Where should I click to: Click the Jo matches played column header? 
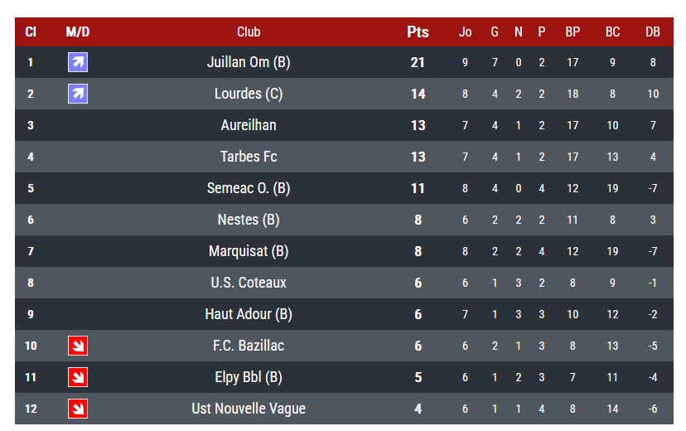pyautogui.click(x=465, y=31)
